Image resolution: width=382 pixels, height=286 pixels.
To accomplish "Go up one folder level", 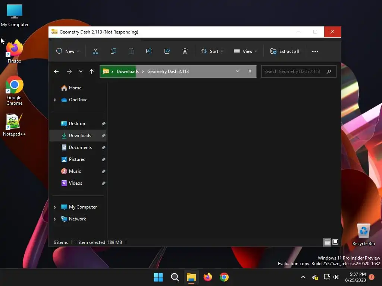I will (x=92, y=71).
